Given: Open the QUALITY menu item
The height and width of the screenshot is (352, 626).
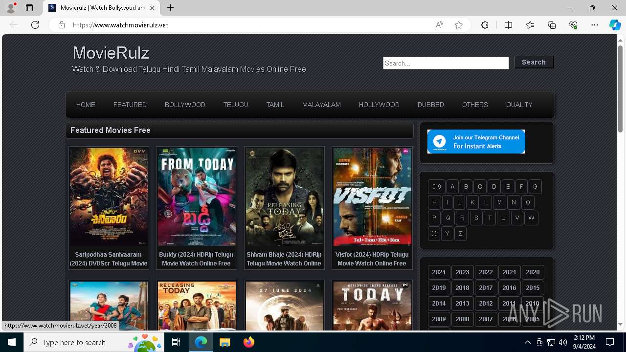Looking at the screenshot, I should click(519, 105).
